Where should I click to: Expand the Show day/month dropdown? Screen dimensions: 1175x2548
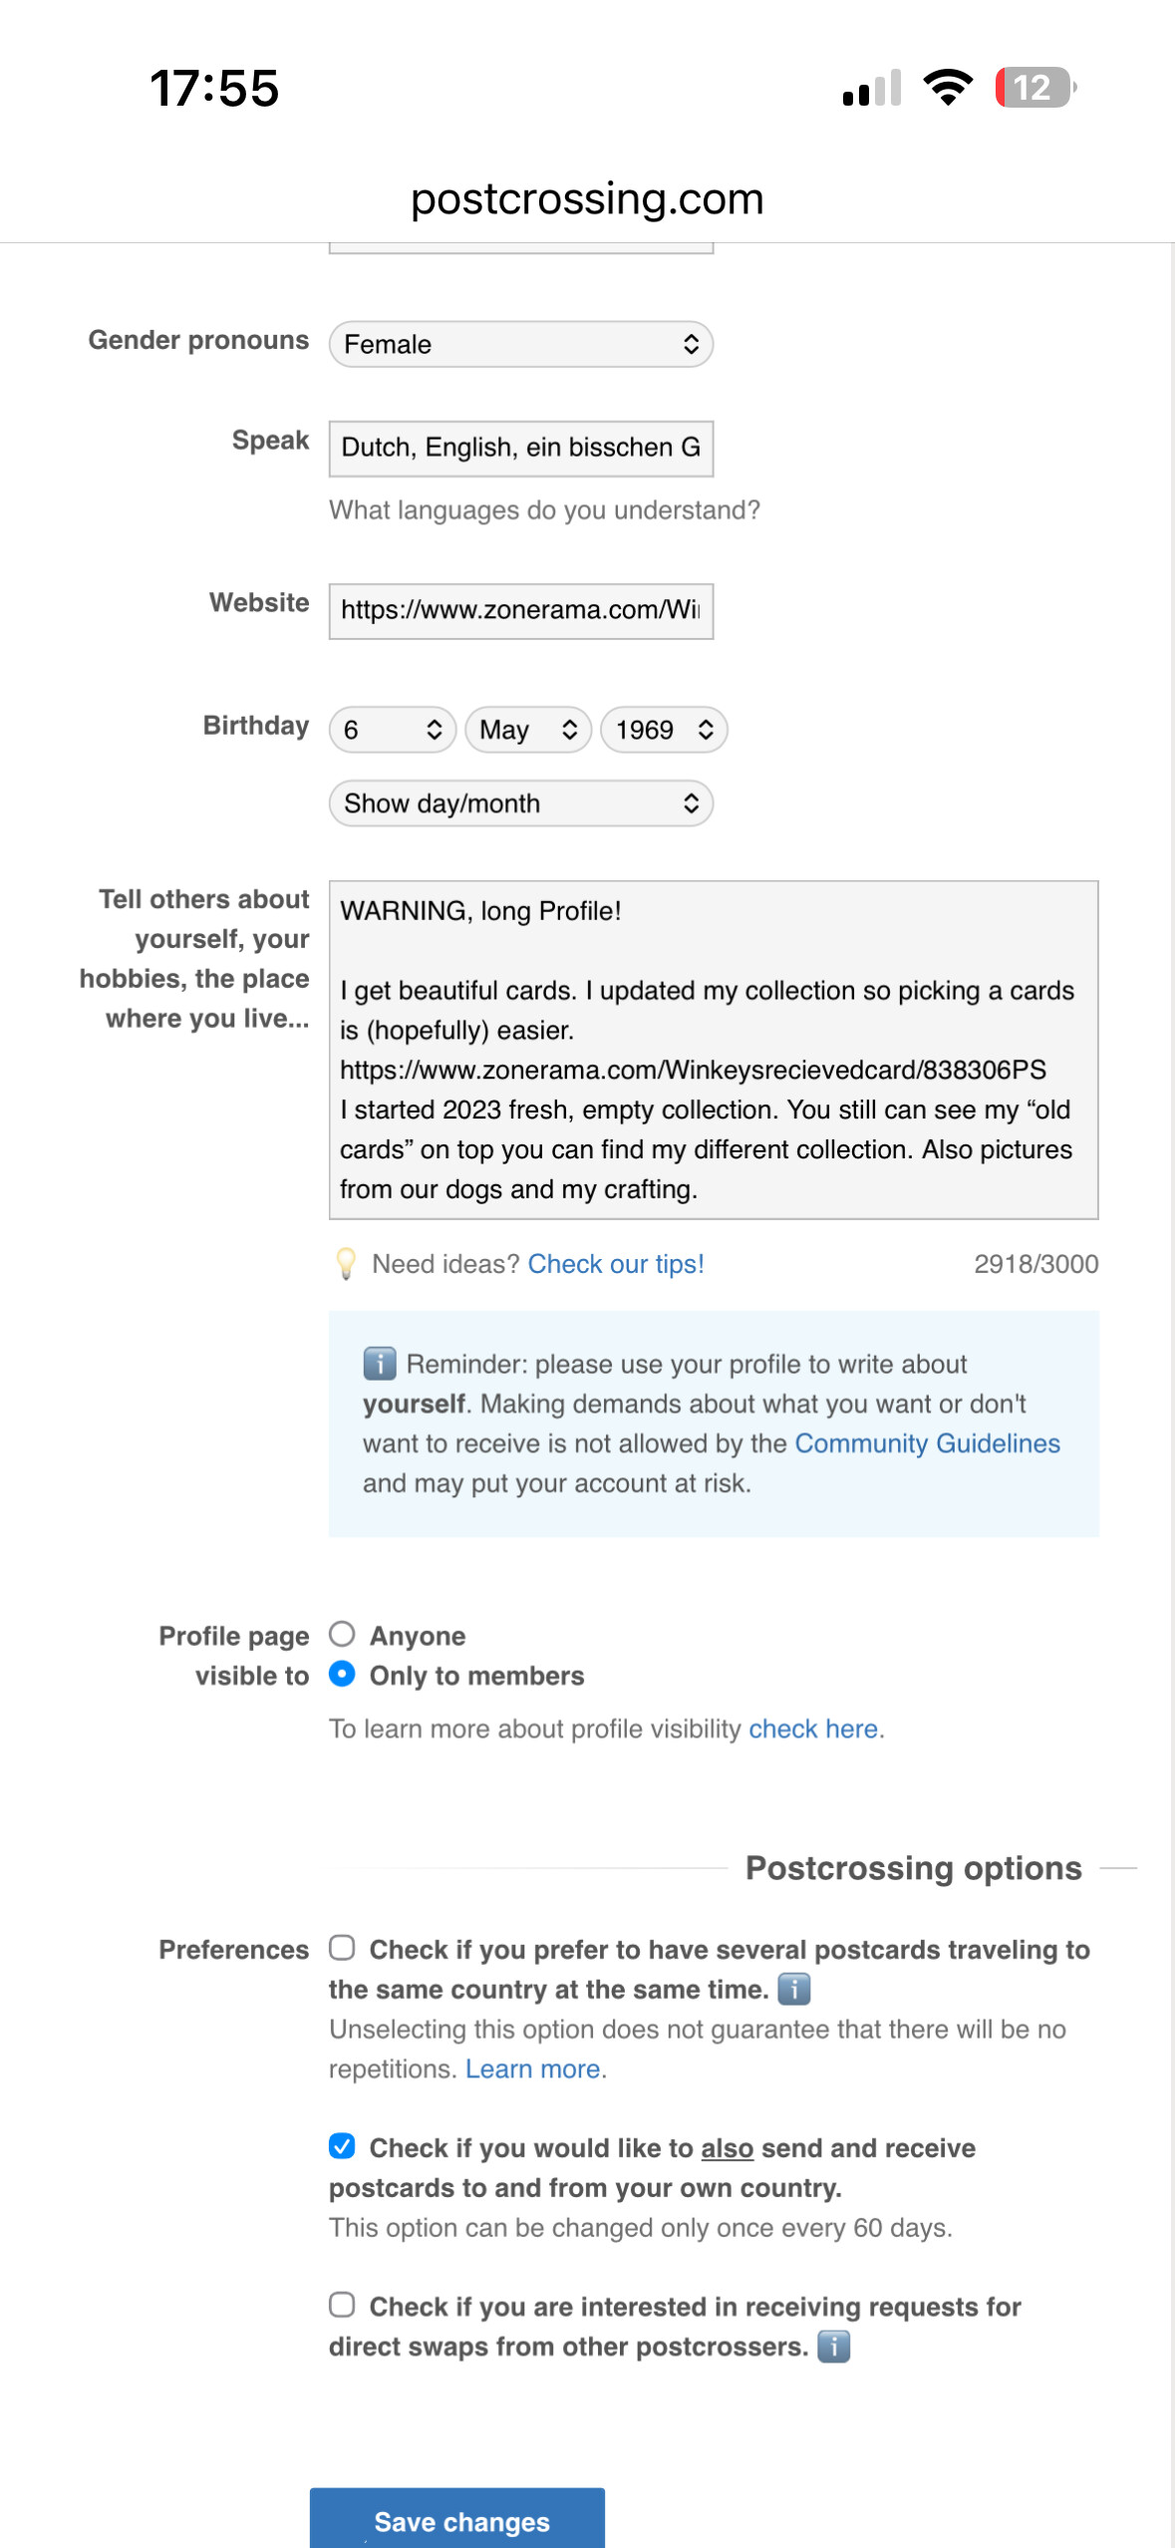pos(521,803)
